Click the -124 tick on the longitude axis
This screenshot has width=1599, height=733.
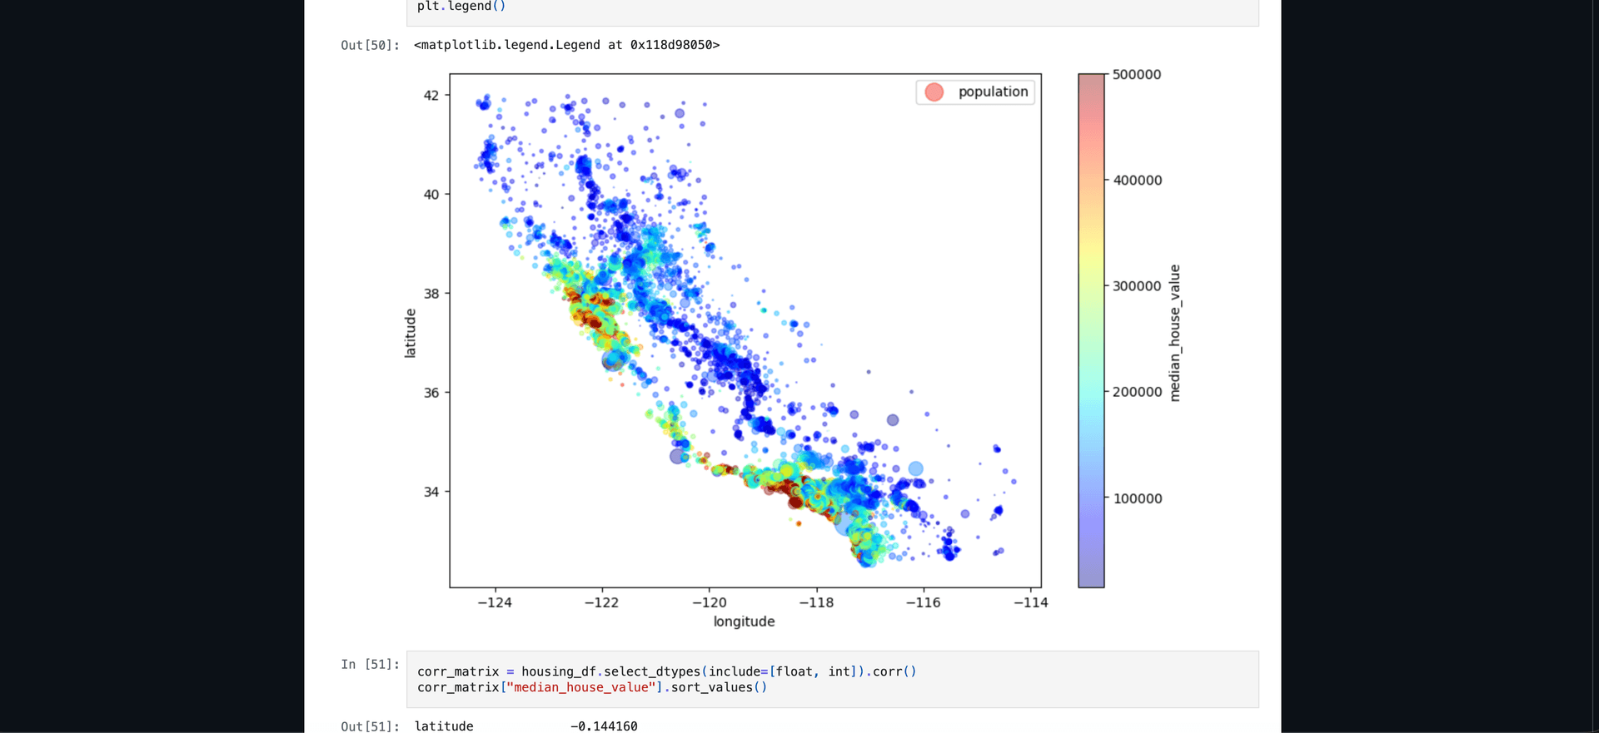pyautogui.click(x=495, y=602)
